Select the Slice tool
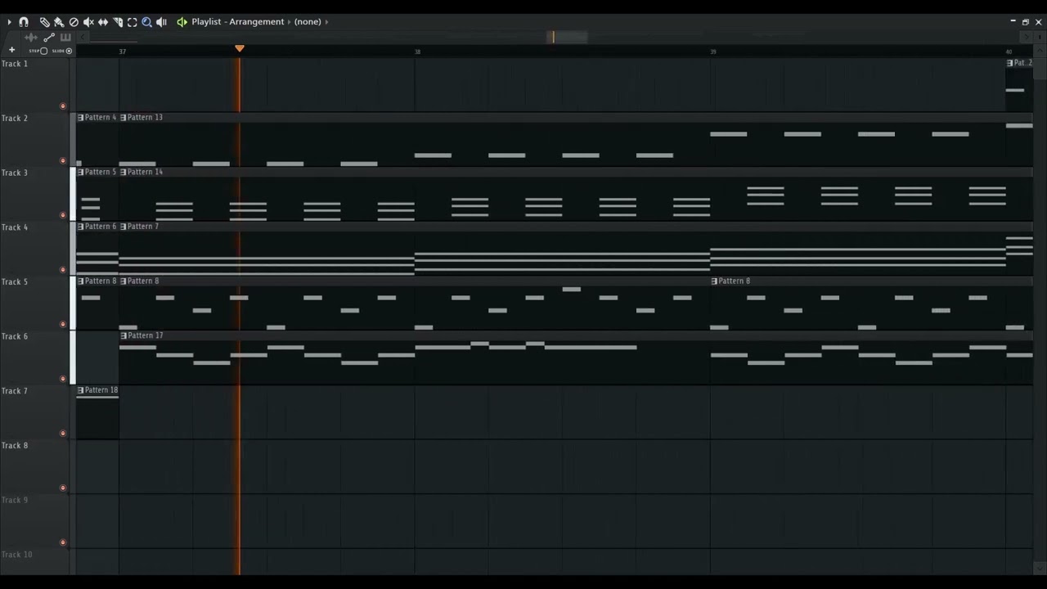The height and width of the screenshot is (589, 1047). (x=118, y=22)
